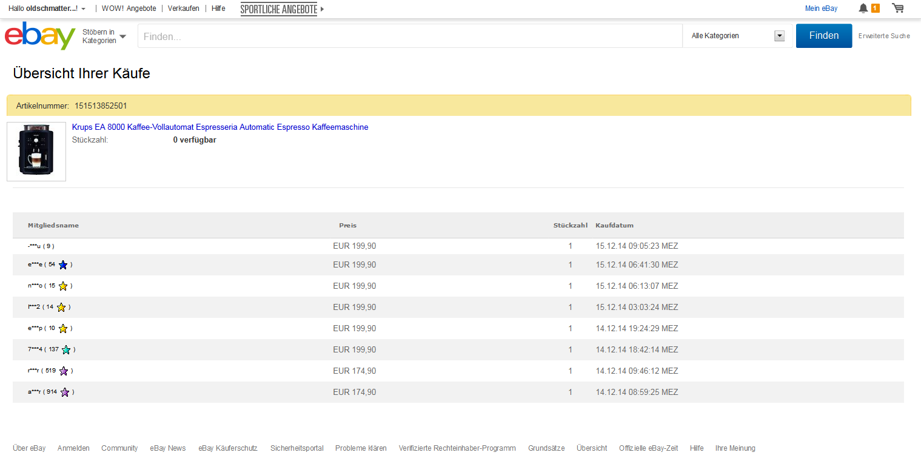Open footer link Grundsätze

(546, 448)
